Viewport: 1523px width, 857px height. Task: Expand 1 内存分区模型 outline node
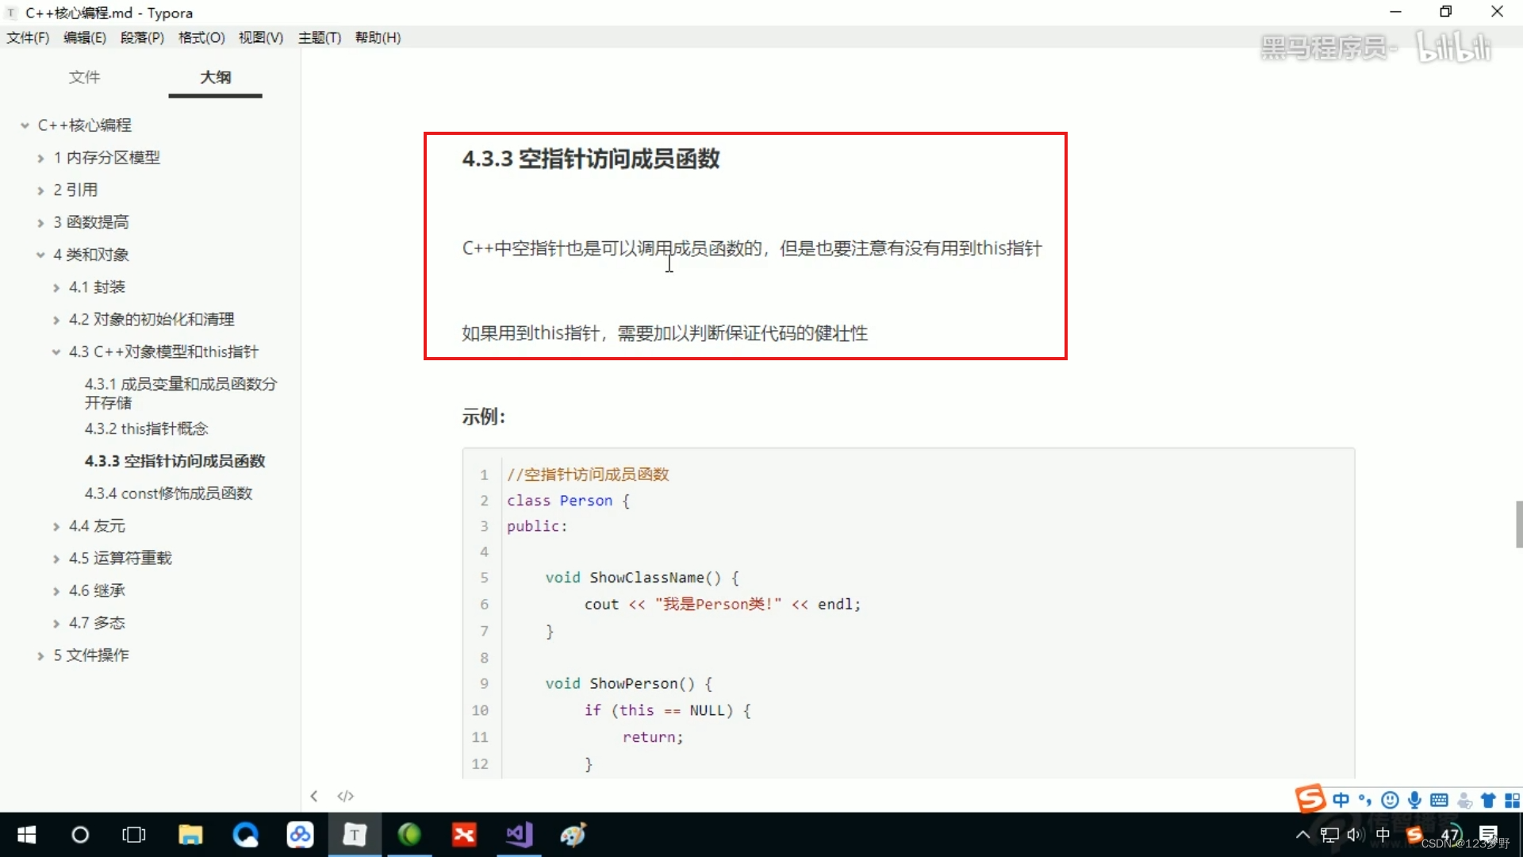tap(40, 158)
